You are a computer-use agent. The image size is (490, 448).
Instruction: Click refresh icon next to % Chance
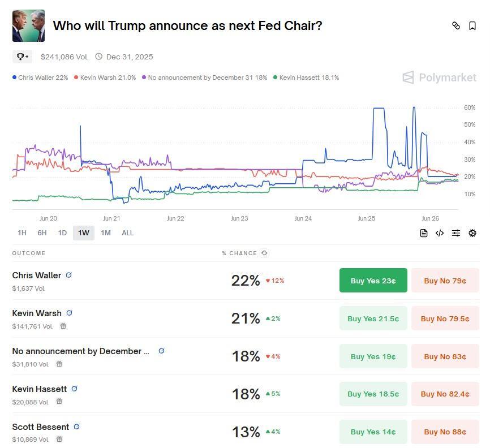264,253
